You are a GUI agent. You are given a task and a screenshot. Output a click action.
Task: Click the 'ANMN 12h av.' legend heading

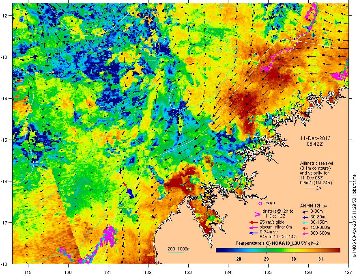[x=314, y=206]
